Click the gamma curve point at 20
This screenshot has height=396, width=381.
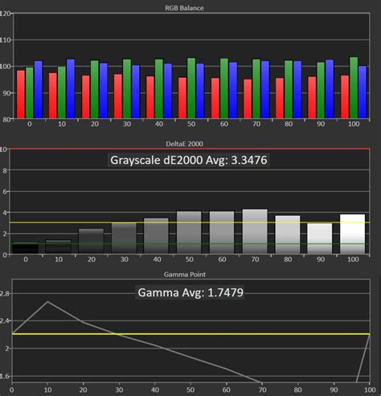(84, 323)
